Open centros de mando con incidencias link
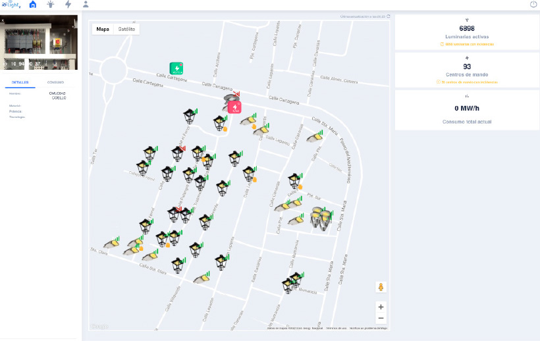The width and height of the screenshot is (540, 341). coord(467,82)
